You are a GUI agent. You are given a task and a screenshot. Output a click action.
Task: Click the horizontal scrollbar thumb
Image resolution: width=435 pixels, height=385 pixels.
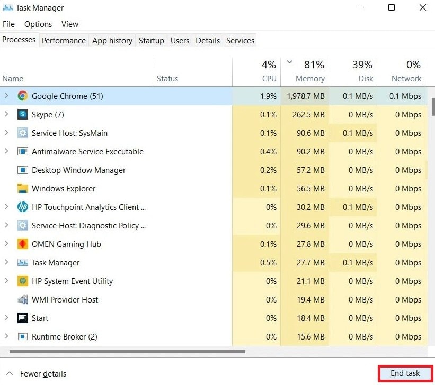point(127,351)
